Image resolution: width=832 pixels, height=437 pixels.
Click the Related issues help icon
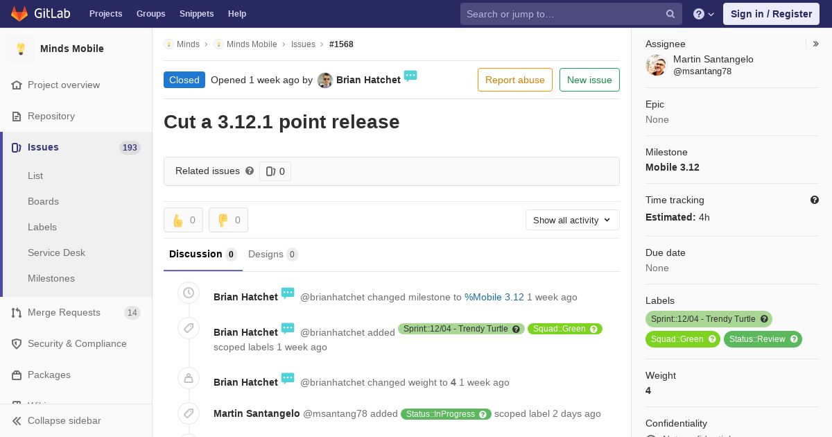click(250, 171)
